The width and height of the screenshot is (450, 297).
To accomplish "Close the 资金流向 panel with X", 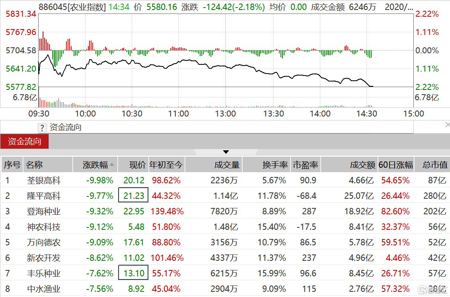I will tap(448, 125).
